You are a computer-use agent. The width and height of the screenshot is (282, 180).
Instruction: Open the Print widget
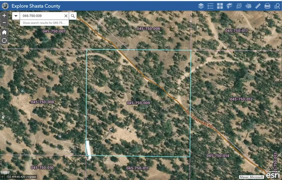pos(267,6)
